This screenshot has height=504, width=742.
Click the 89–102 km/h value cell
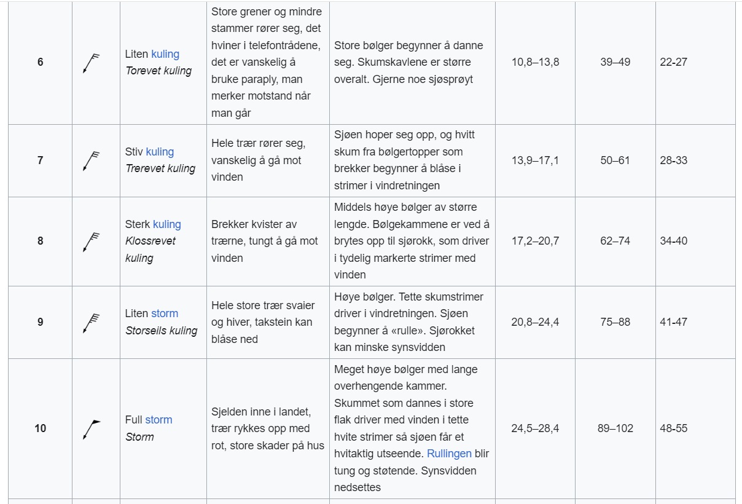pos(615,428)
